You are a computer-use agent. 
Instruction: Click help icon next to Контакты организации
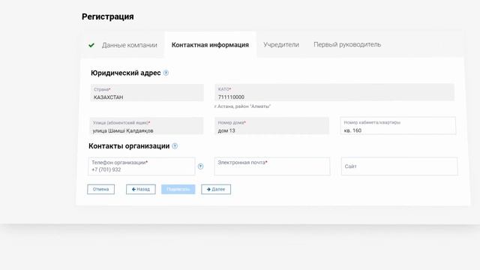click(x=175, y=146)
